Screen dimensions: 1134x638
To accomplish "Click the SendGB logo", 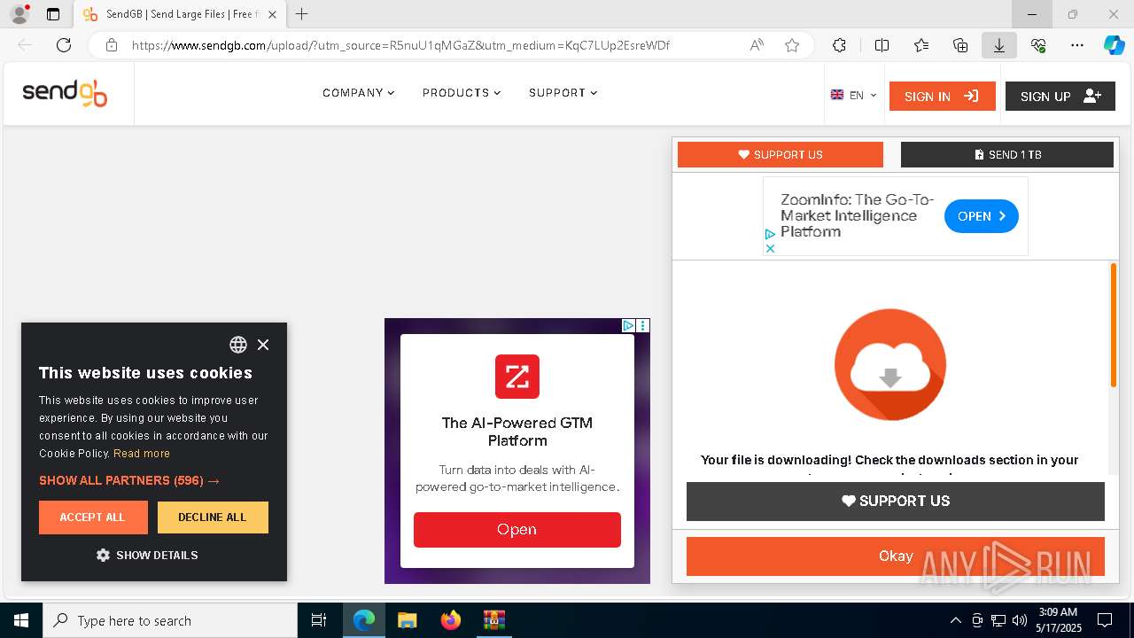I will (x=65, y=93).
